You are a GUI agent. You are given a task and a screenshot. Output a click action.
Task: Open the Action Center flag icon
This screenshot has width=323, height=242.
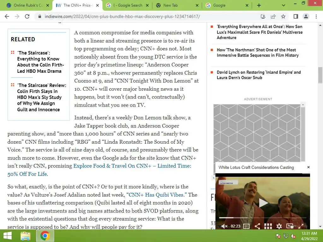(278, 236)
